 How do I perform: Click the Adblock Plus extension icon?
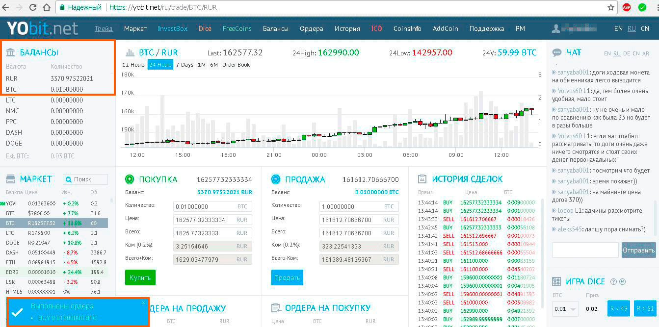pyautogui.click(x=626, y=7)
